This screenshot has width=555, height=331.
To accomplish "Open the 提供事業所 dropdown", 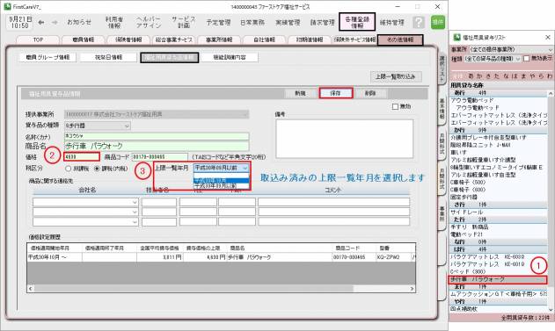I will pos(157,114).
